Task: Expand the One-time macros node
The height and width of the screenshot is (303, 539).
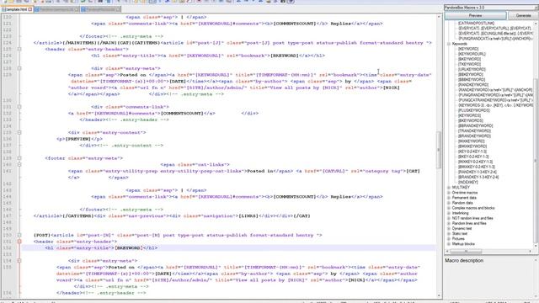Action: [449, 193]
